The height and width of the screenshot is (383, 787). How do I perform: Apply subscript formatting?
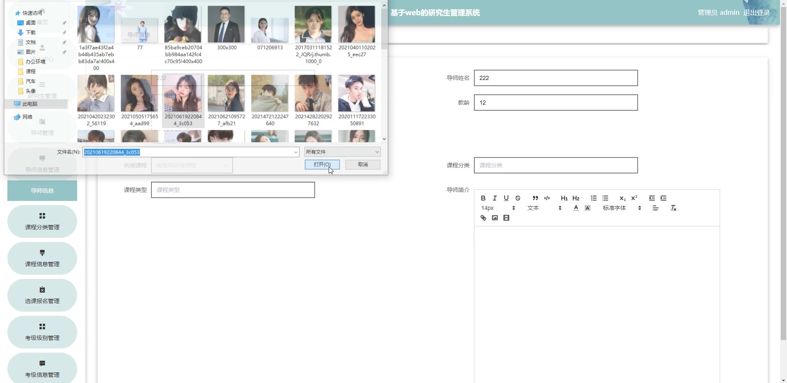[x=622, y=198]
